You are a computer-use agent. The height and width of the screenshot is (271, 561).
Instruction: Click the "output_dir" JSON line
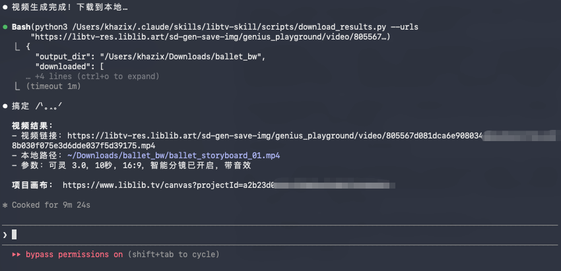click(x=150, y=57)
